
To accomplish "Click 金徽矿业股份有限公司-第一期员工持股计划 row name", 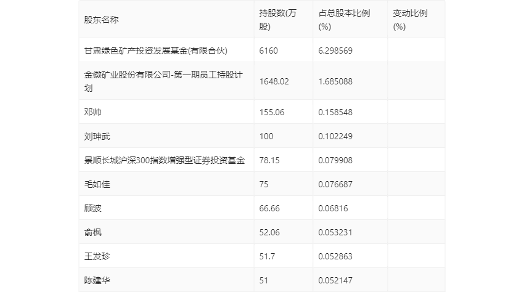I will pyautogui.click(x=163, y=81).
